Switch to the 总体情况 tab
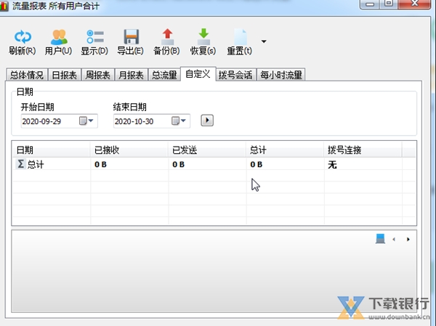Screen dimensions: 436x326 27,75
